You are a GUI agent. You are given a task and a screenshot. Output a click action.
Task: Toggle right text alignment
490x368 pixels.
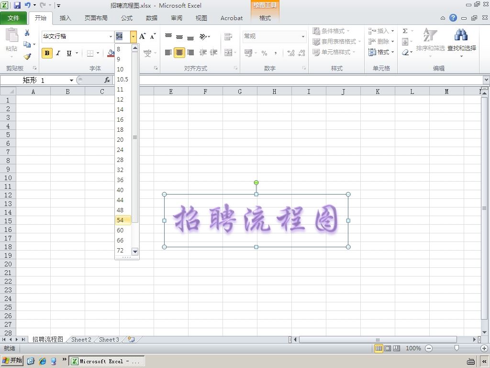pos(190,53)
